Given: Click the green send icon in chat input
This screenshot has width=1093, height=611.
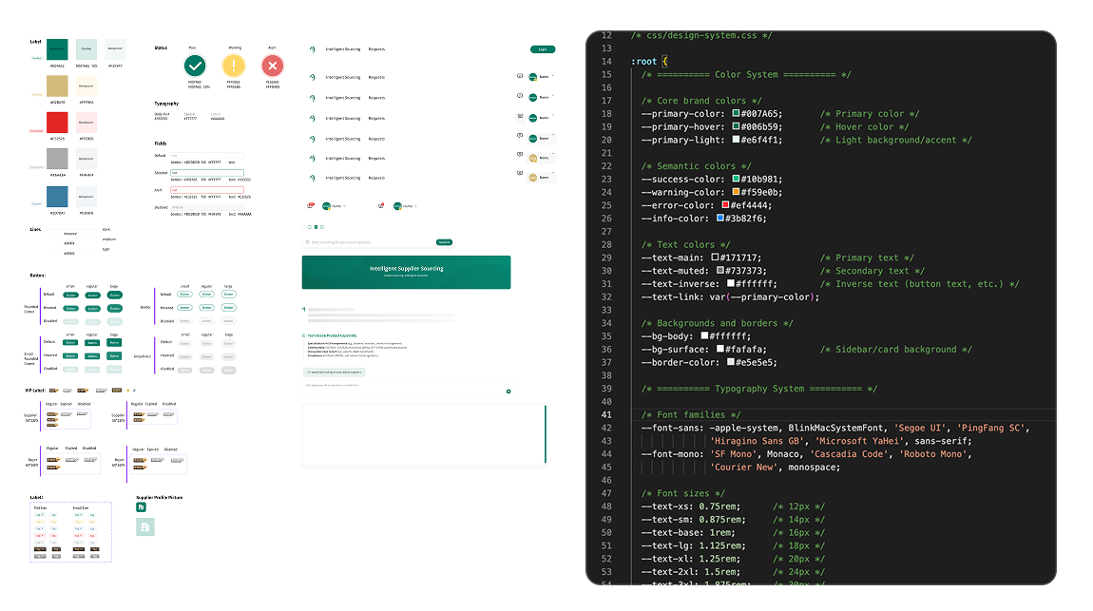Looking at the screenshot, I should (x=508, y=391).
